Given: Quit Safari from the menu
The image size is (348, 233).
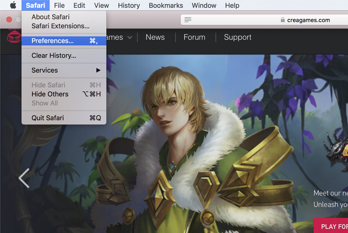Looking at the screenshot, I should point(48,118).
